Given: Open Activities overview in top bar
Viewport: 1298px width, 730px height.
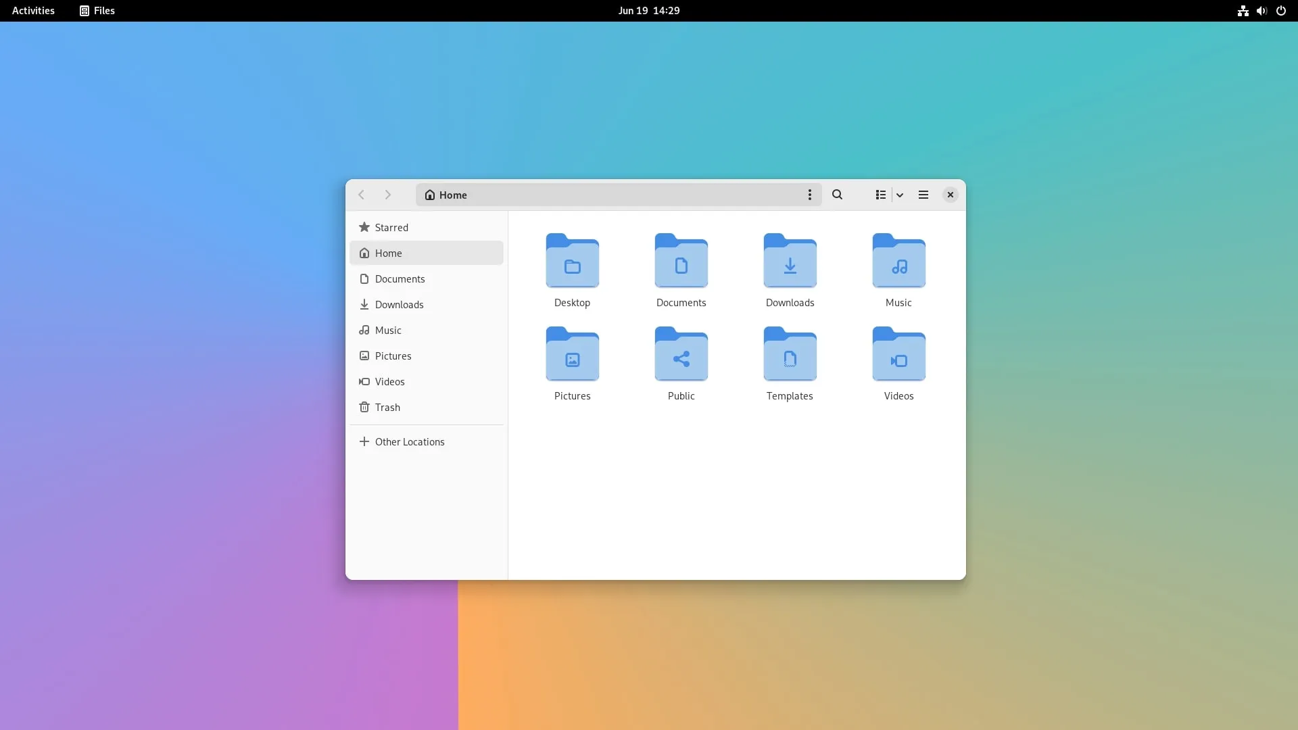Looking at the screenshot, I should coord(33,11).
